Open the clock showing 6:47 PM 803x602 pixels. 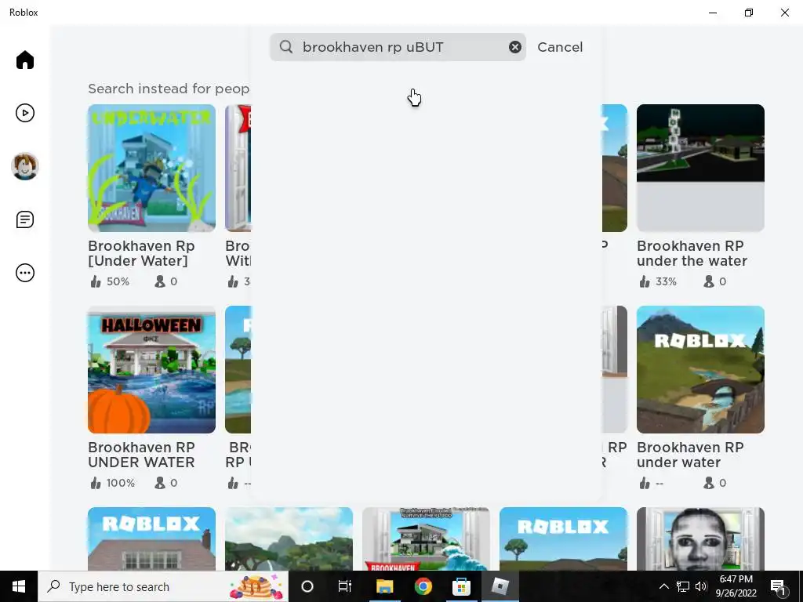[x=736, y=586]
